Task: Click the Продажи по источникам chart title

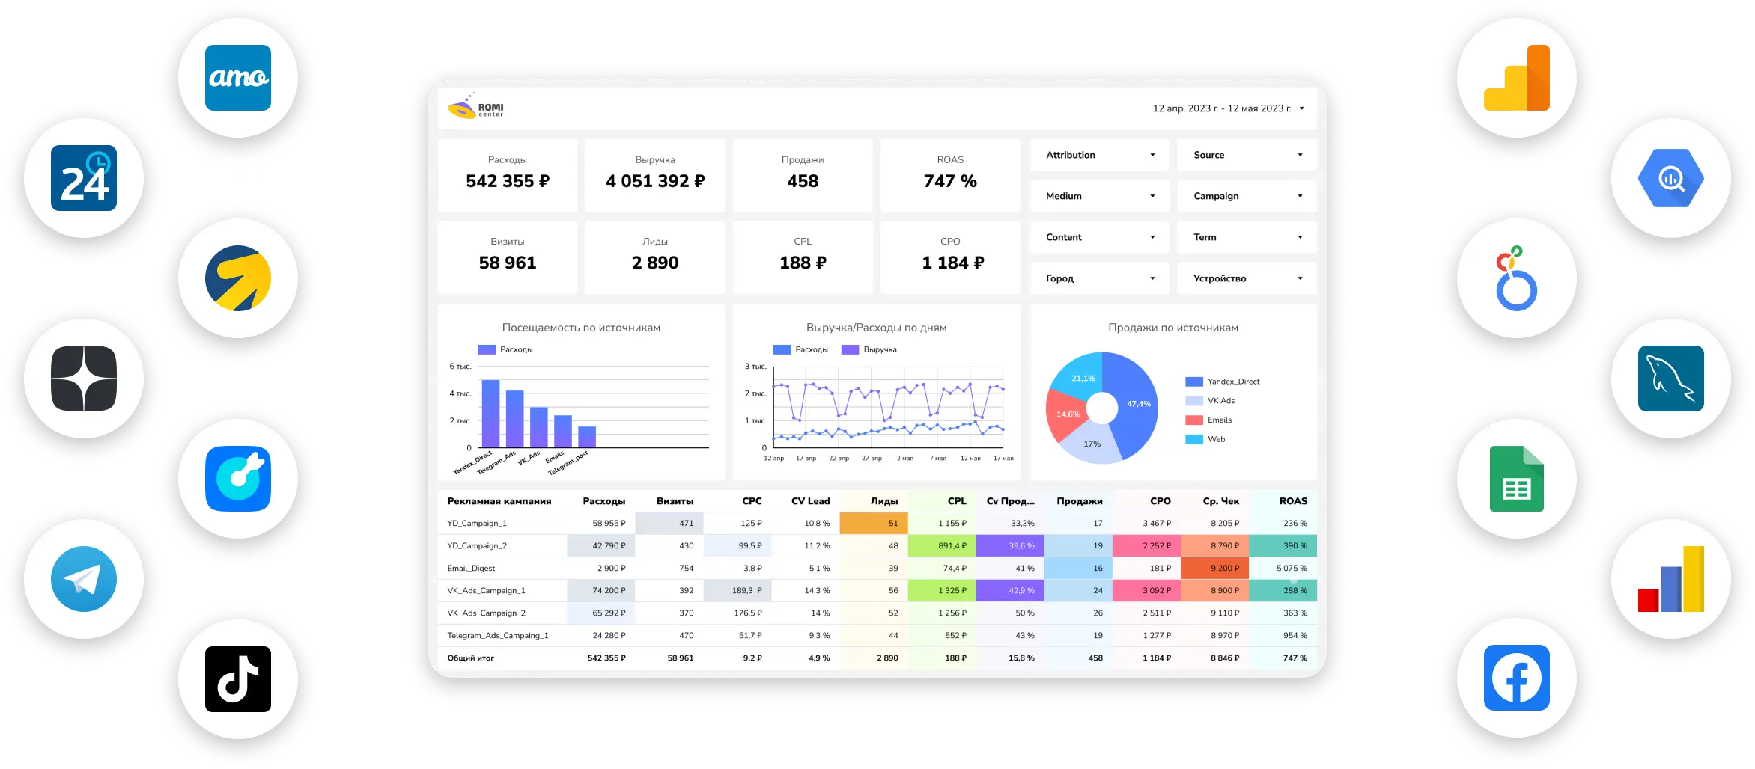Action: click(x=1173, y=328)
